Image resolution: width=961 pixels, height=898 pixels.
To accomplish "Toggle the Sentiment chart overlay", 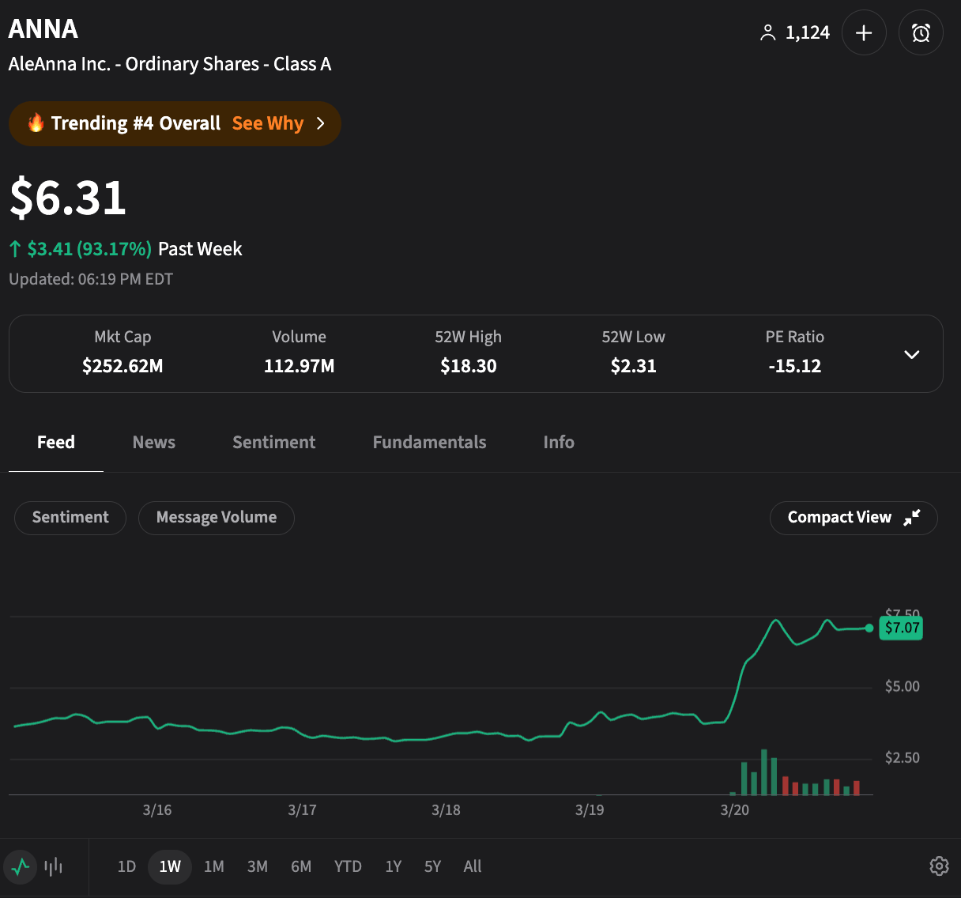I will pos(70,518).
